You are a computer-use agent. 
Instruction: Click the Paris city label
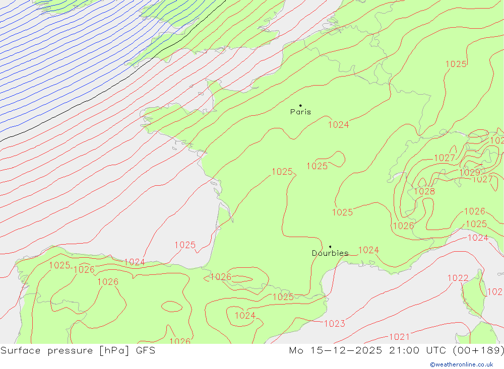pos(300,112)
